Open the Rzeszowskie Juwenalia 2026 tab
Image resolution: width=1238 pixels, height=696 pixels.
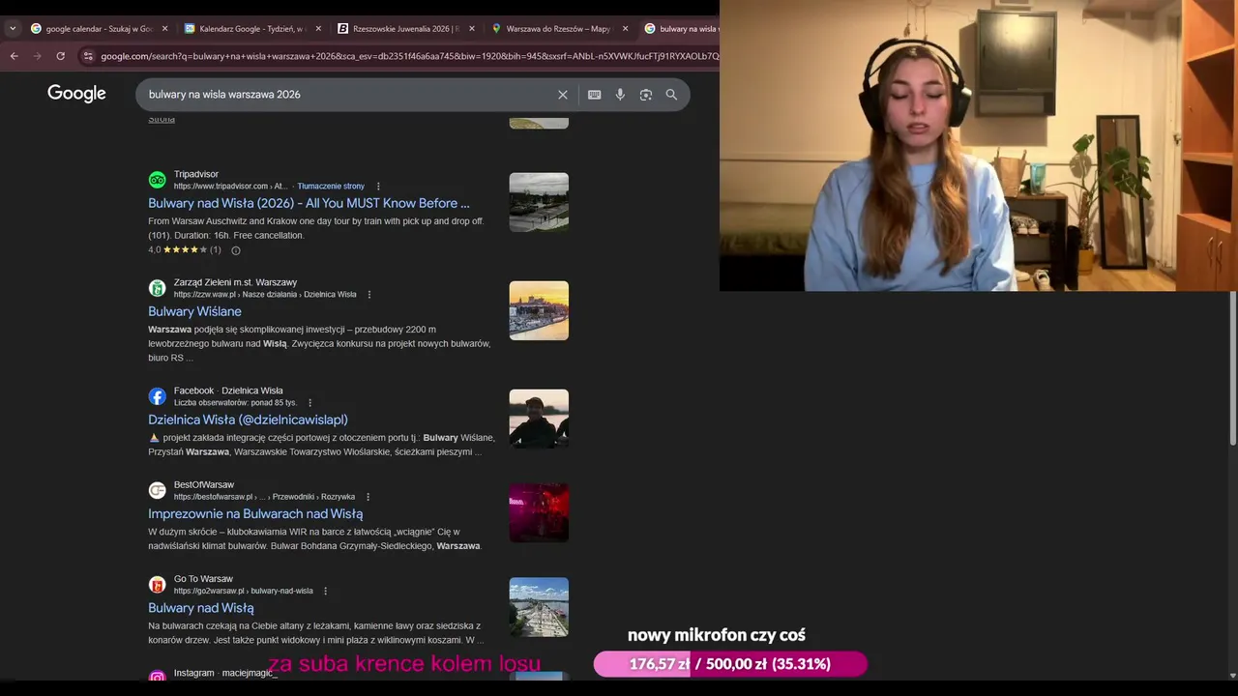coord(405,29)
